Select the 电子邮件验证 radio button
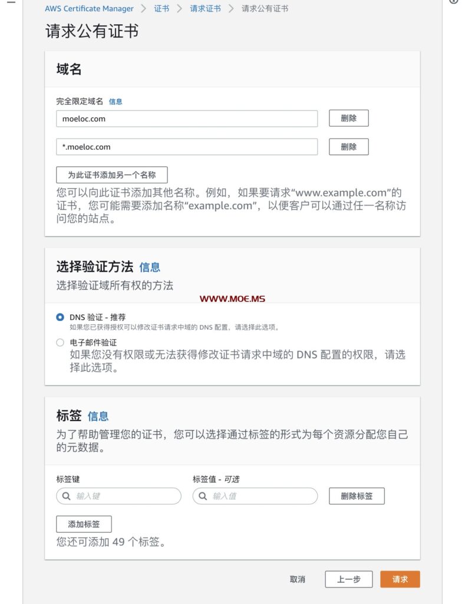Viewport: 465px width, 604px height. (x=60, y=343)
